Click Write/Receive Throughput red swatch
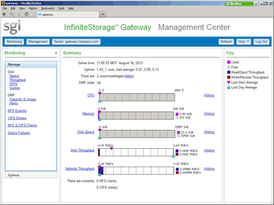 tap(229, 77)
